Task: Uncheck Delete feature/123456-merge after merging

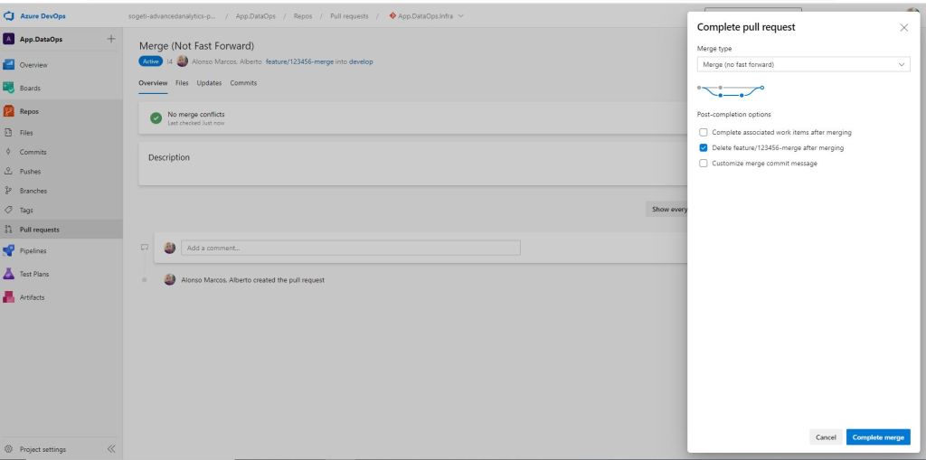Action: [704, 148]
